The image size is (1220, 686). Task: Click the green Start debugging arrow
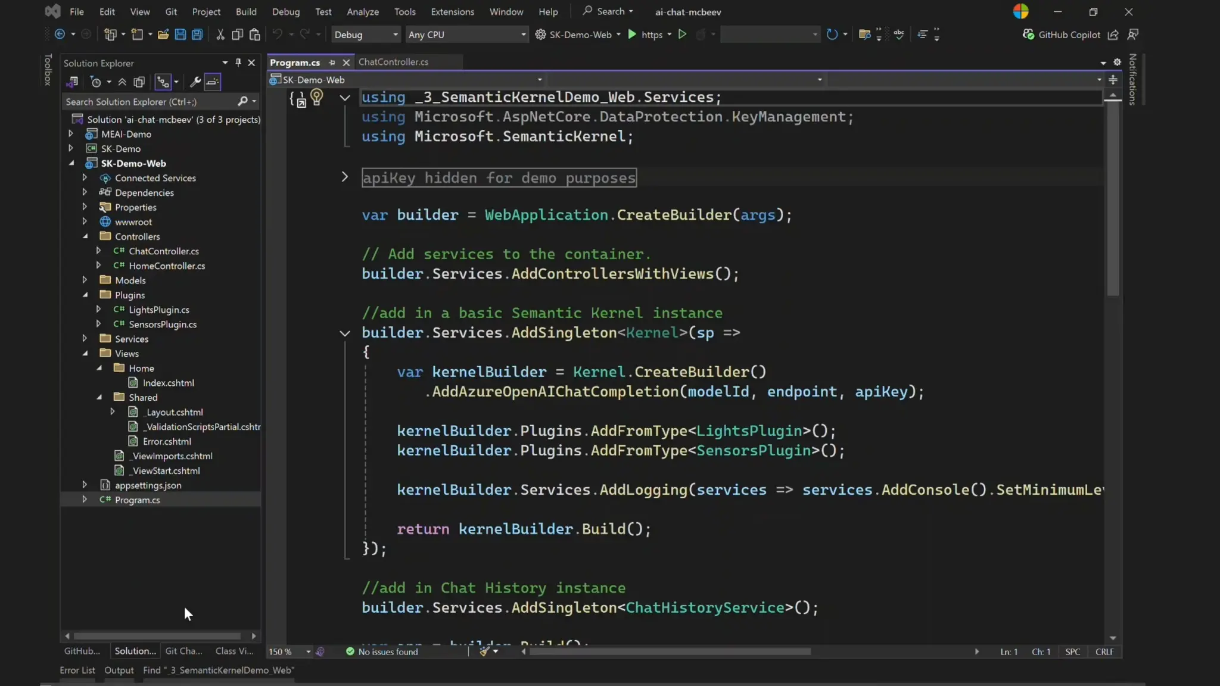(632, 35)
